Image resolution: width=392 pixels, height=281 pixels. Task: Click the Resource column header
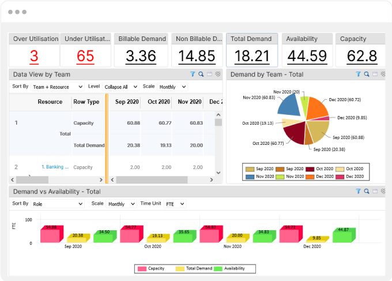pyautogui.click(x=50, y=102)
